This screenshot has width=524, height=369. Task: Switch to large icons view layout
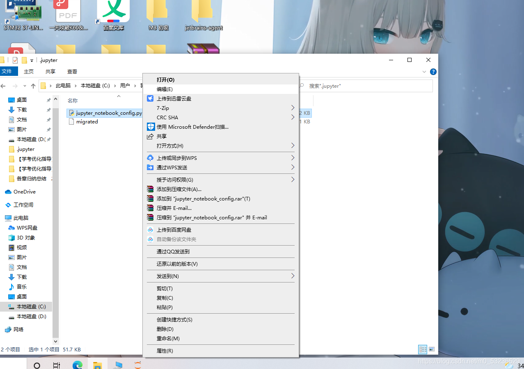(x=431, y=349)
